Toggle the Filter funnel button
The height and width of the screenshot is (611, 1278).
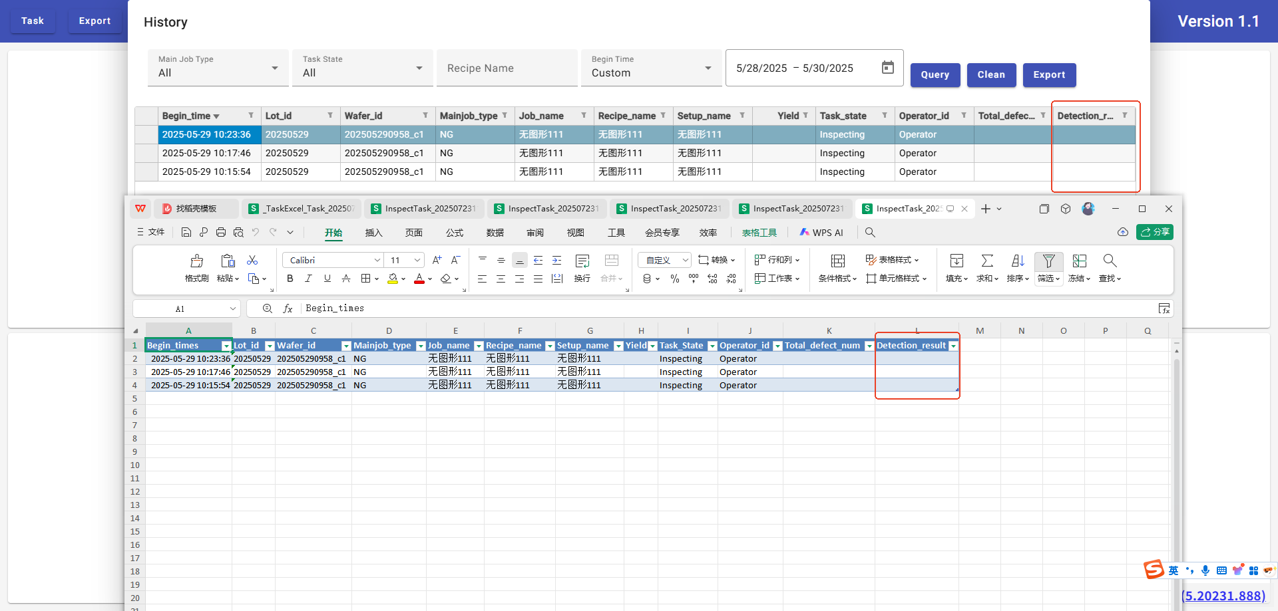(1048, 261)
